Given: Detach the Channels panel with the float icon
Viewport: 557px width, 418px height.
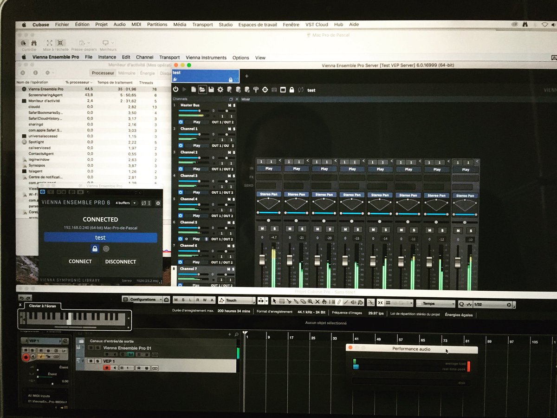Looking at the screenshot, I should point(231,99).
